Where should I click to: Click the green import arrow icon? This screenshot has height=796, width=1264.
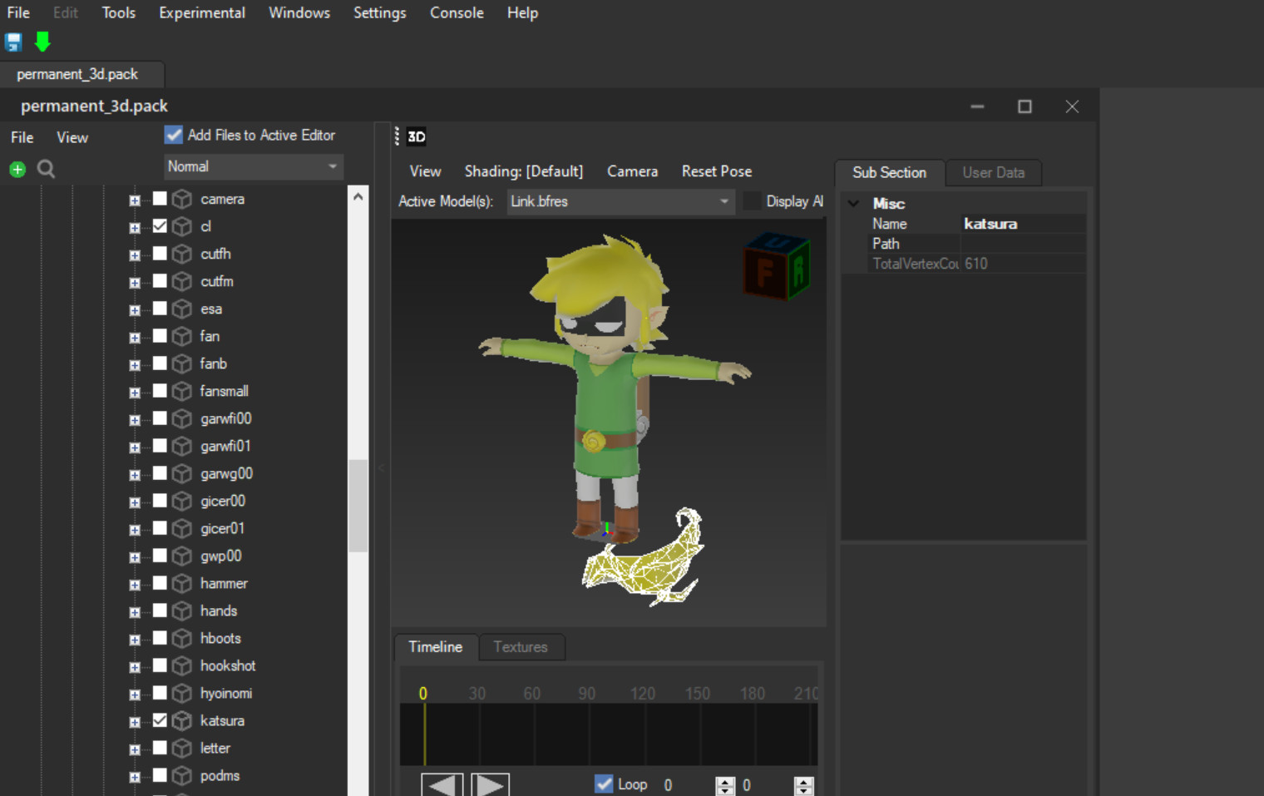pos(42,42)
